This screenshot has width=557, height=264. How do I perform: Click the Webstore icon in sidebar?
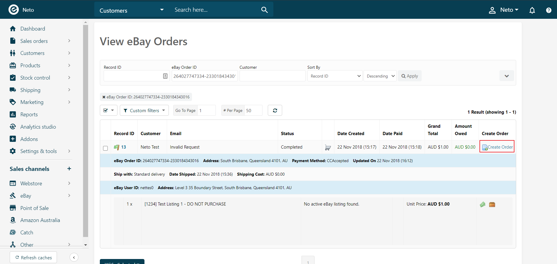pyautogui.click(x=13, y=183)
